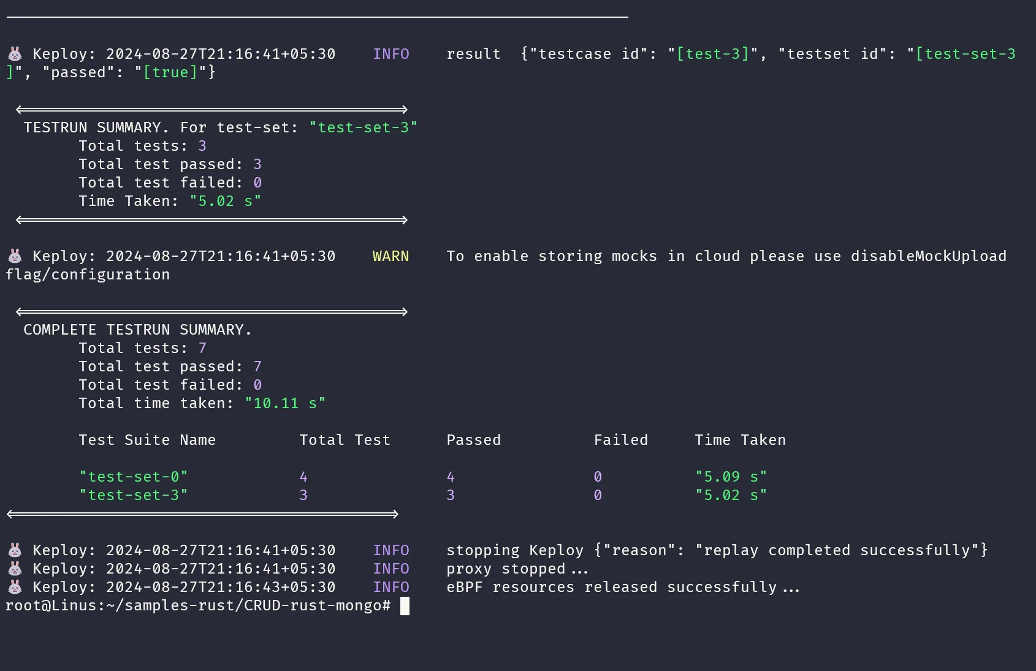Click the rabbit icon beside the WARN message
Viewport: 1036px width, 671px height.
tap(15, 256)
